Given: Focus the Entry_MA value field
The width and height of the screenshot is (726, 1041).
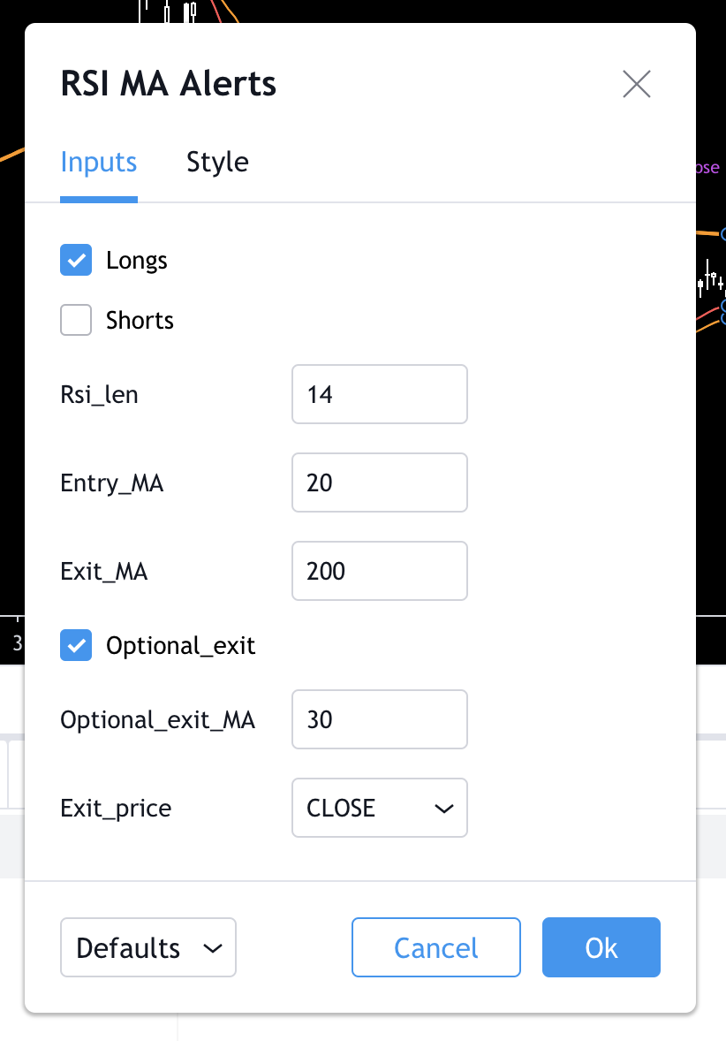Looking at the screenshot, I should click(x=379, y=483).
